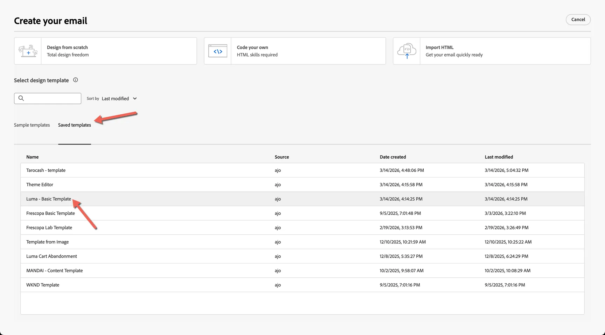Screen dimensions: 605x335
Task: Click date created 2/19/2026, 3:13:53 PM
Action: pos(401,228)
